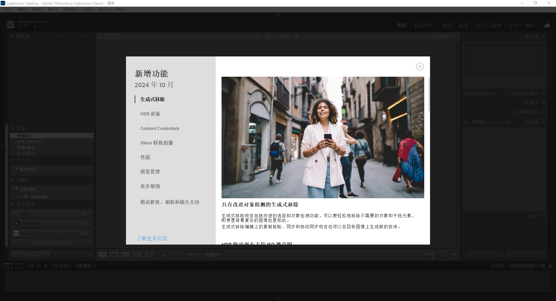Select 快捷收藏夹 in the catalog
This screenshot has height=301, width=556.
click(x=52, y=147)
